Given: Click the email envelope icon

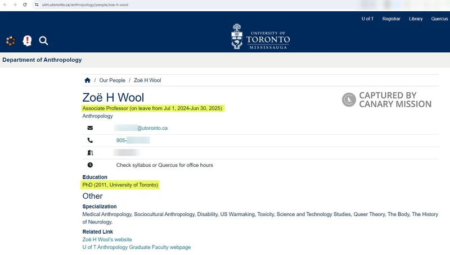Looking at the screenshot, I should [x=90, y=128].
